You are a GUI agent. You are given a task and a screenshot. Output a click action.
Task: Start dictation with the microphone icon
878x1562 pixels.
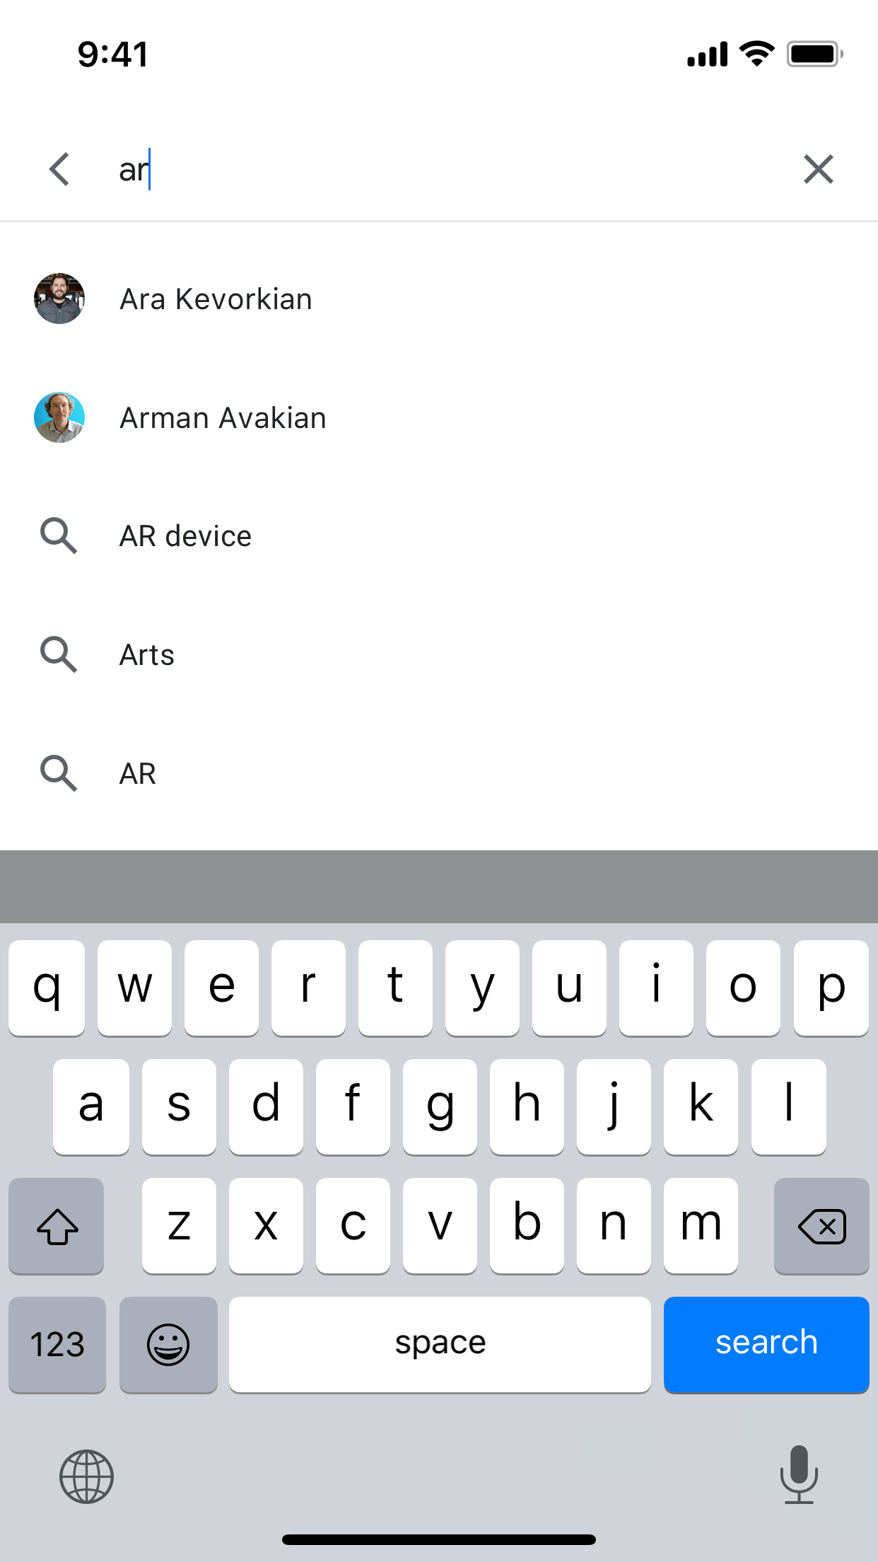click(x=799, y=1474)
